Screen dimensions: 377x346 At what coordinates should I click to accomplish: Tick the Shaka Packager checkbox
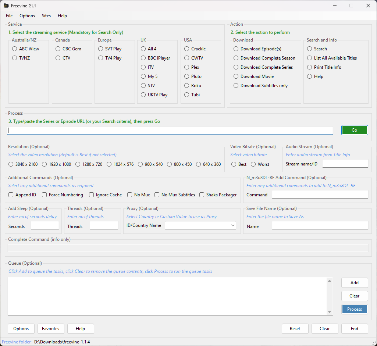tap(202, 195)
